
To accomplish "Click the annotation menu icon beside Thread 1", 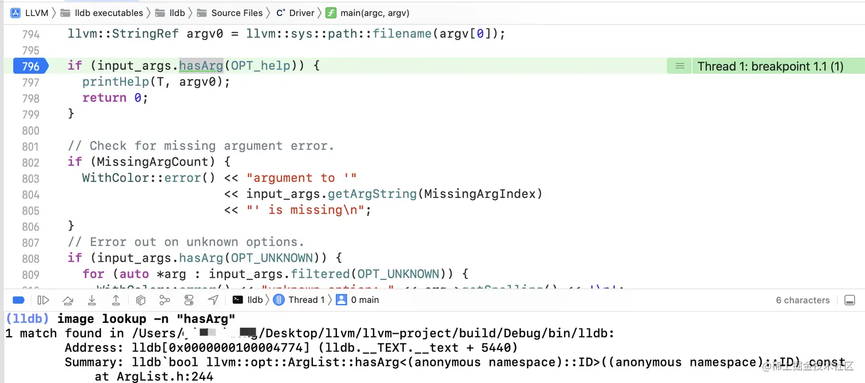I will tap(680, 66).
